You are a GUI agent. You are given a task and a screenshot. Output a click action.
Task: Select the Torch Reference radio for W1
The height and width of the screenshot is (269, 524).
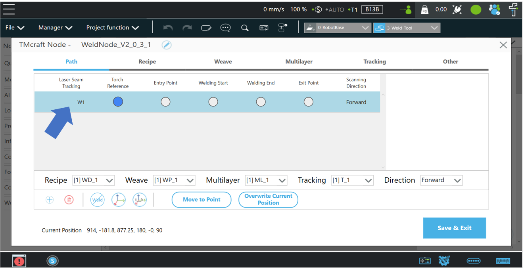click(x=118, y=102)
